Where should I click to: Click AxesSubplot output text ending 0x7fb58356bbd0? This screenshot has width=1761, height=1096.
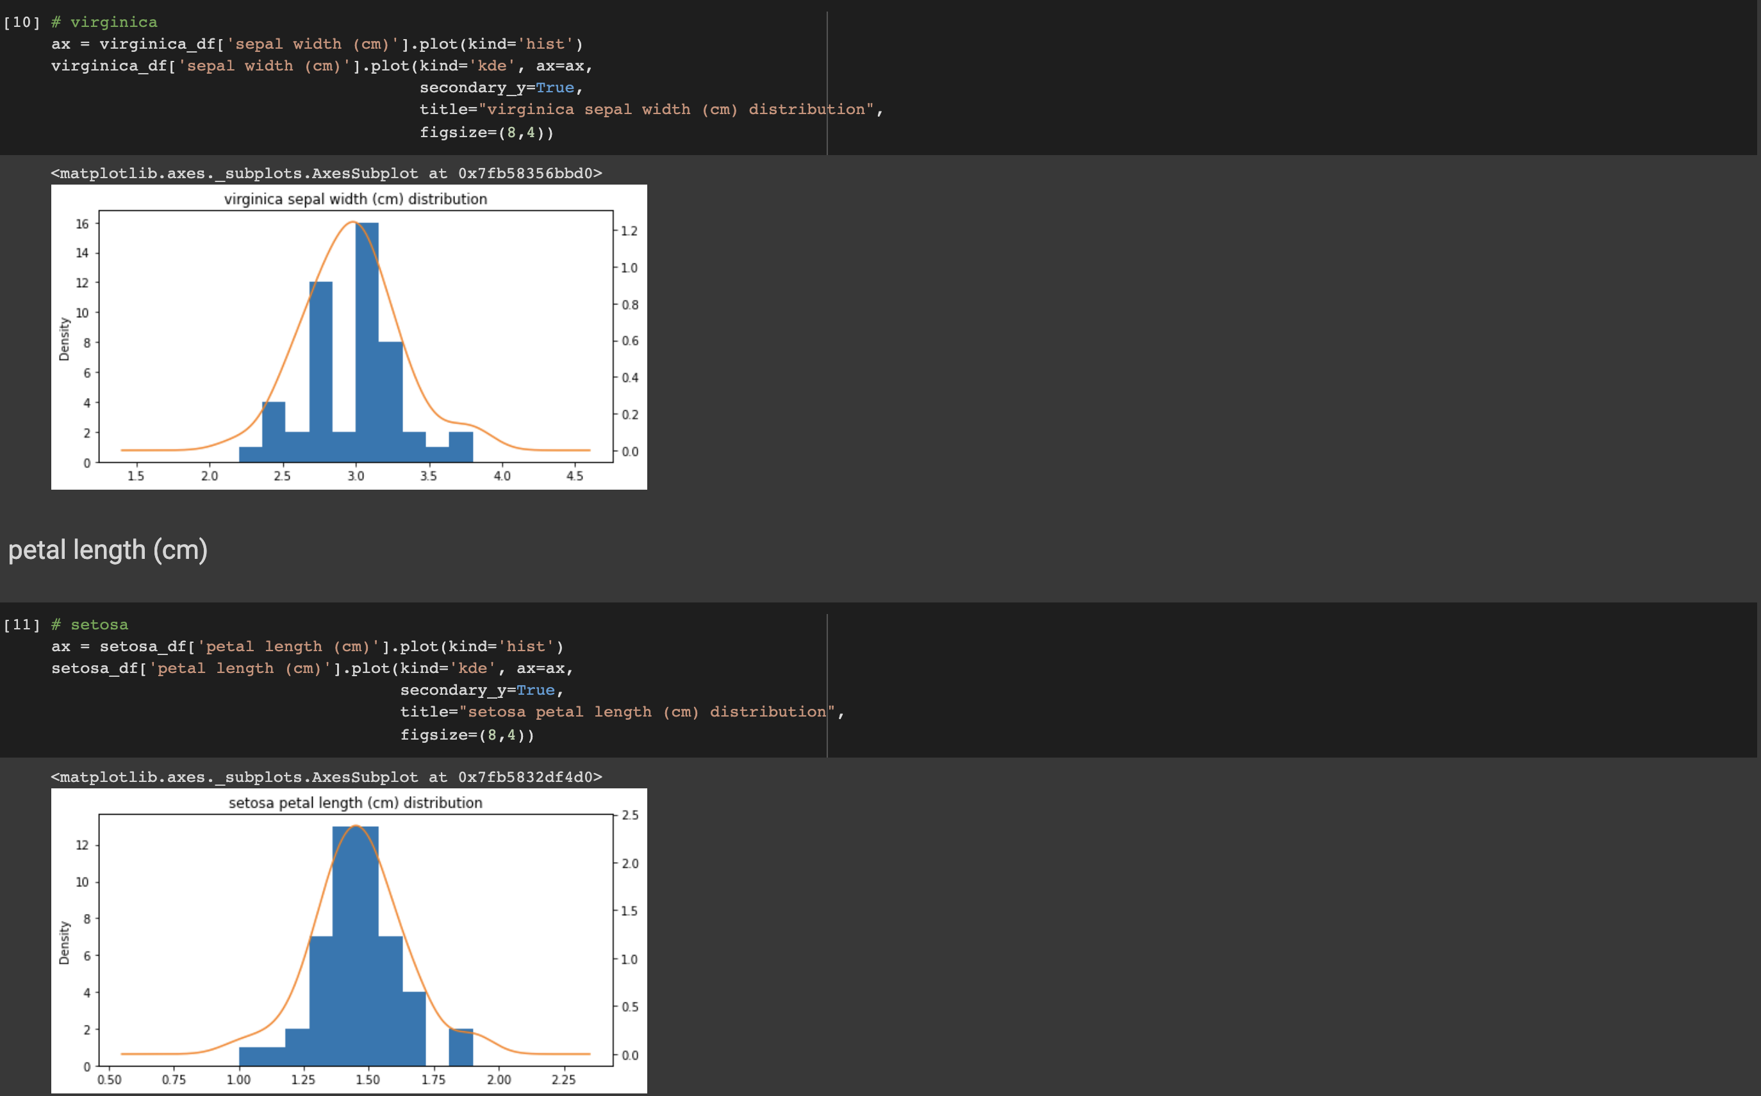(x=326, y=173)
